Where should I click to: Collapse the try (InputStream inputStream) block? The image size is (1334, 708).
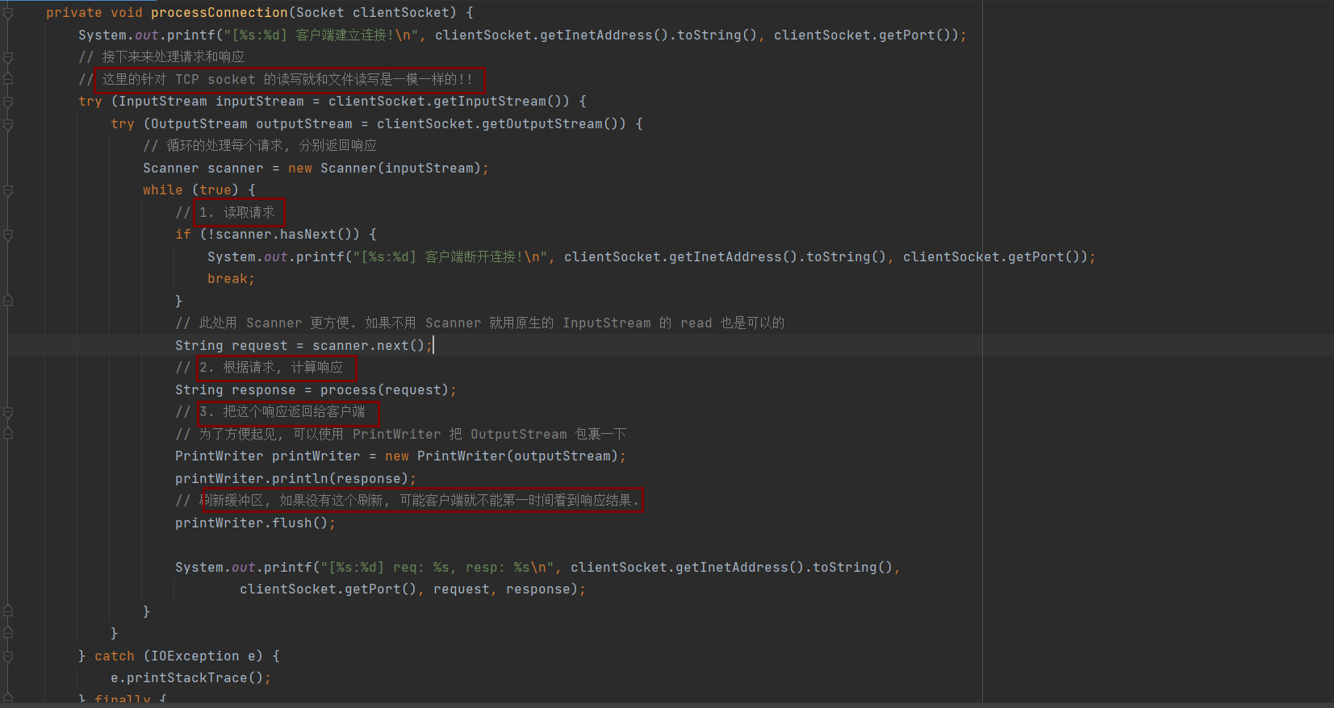[x=8, y=102]
